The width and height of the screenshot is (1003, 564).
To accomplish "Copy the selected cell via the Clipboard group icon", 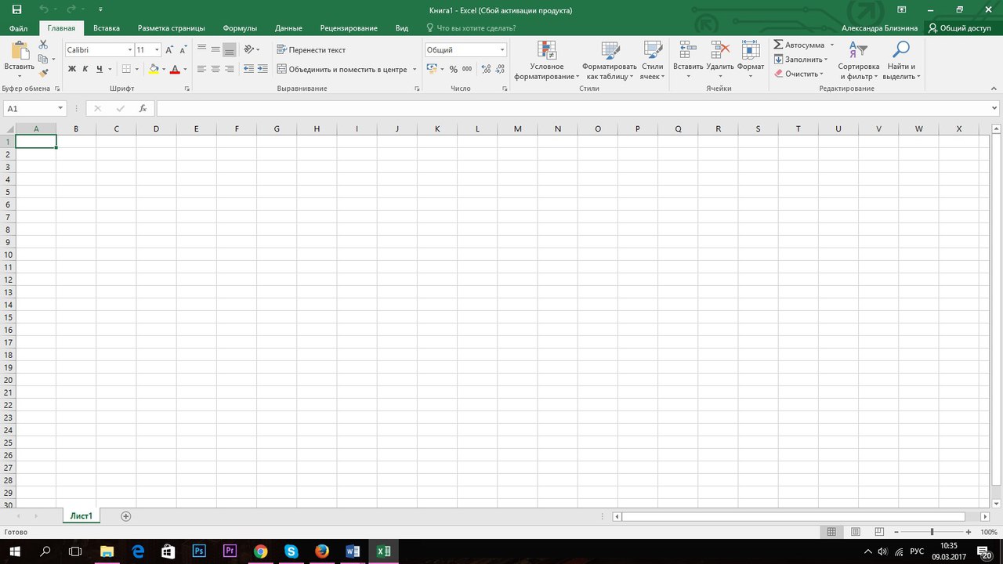I will pyautogui.click(x=44, y=59).
